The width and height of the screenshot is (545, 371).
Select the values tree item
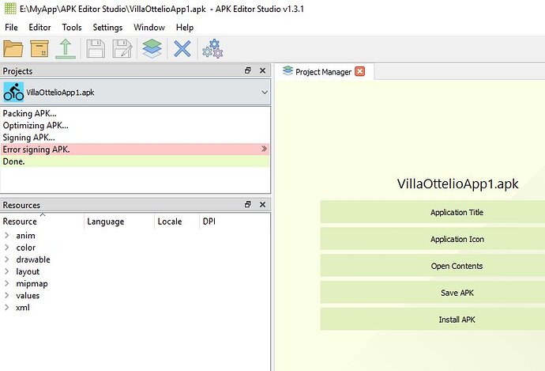click(x=28, y=296)
